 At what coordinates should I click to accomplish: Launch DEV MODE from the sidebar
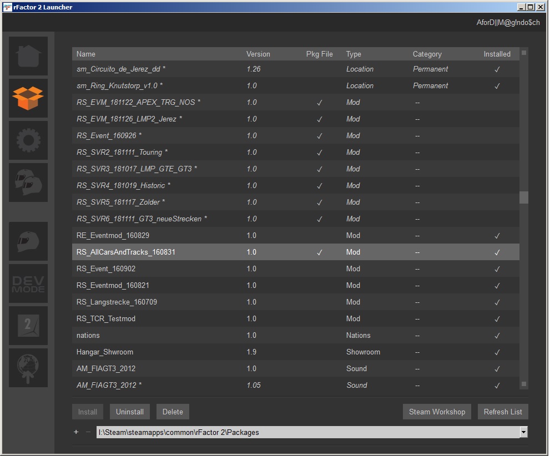pos(28,283)
